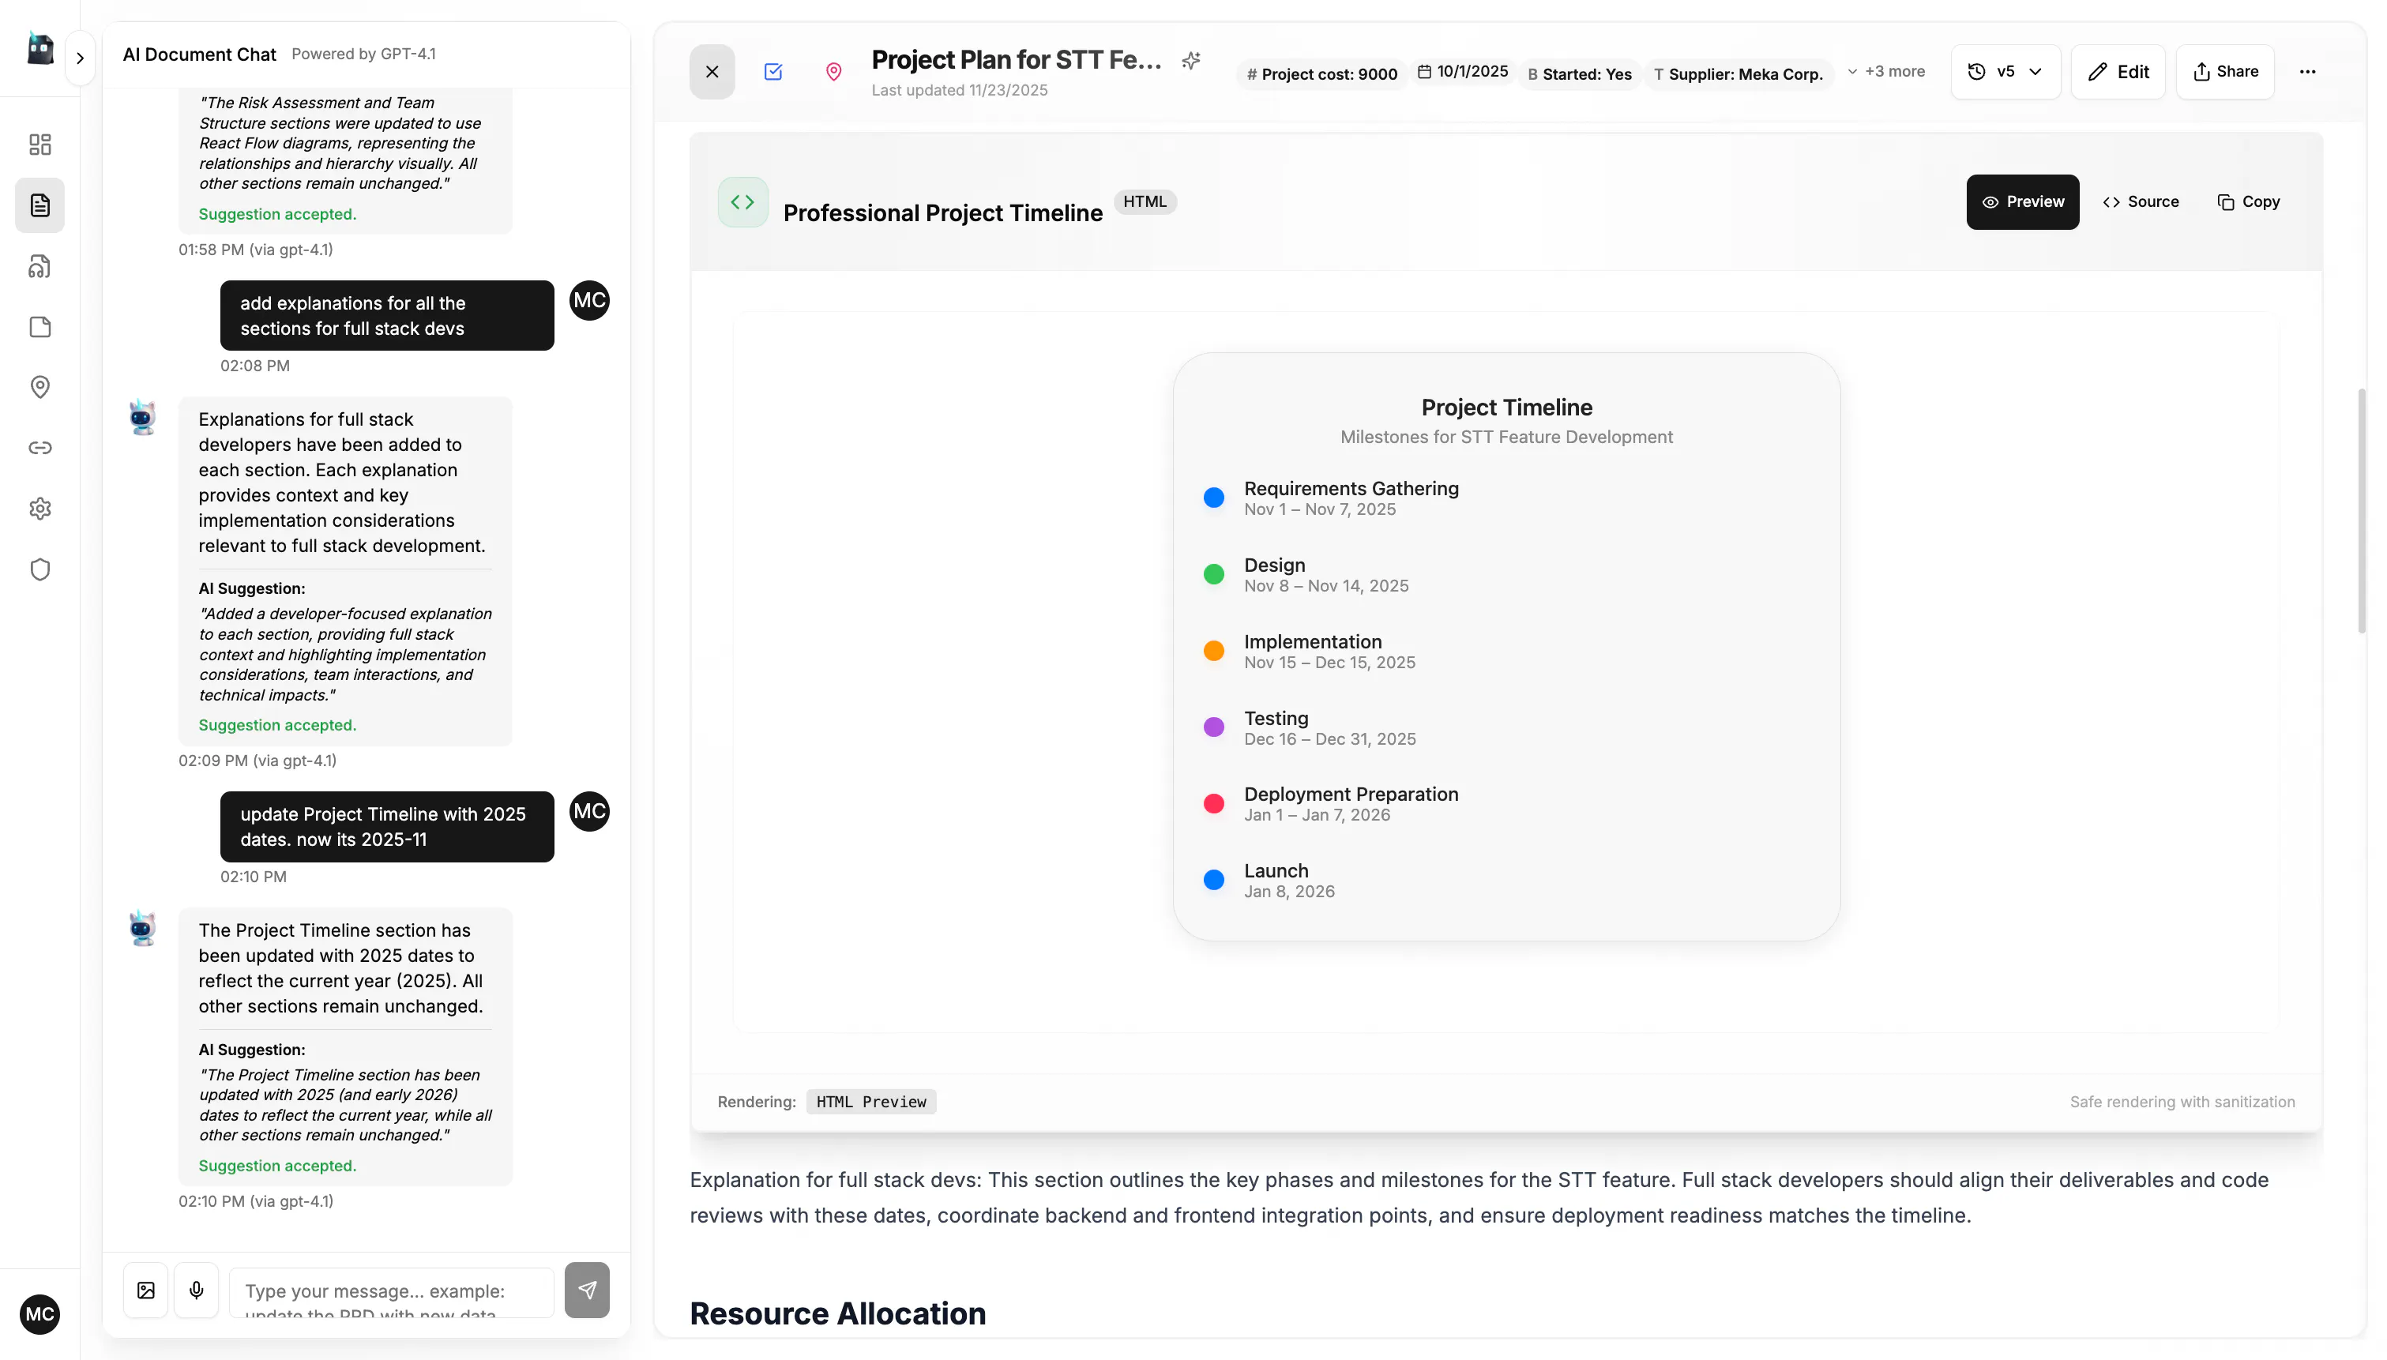The height and width of the screenshot is (1360, 2387).
Task: Open the settings gear in sidebar
Action: (x=40, y=508)
